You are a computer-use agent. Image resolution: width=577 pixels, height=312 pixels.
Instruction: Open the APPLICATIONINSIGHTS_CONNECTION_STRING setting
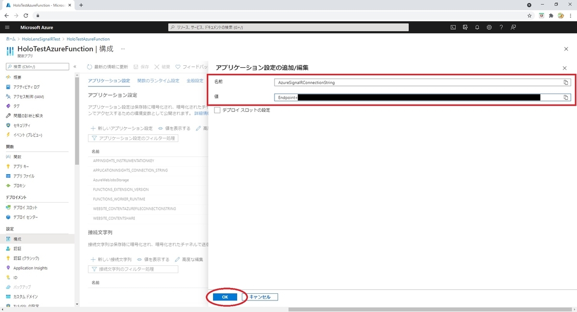[130, 170]
